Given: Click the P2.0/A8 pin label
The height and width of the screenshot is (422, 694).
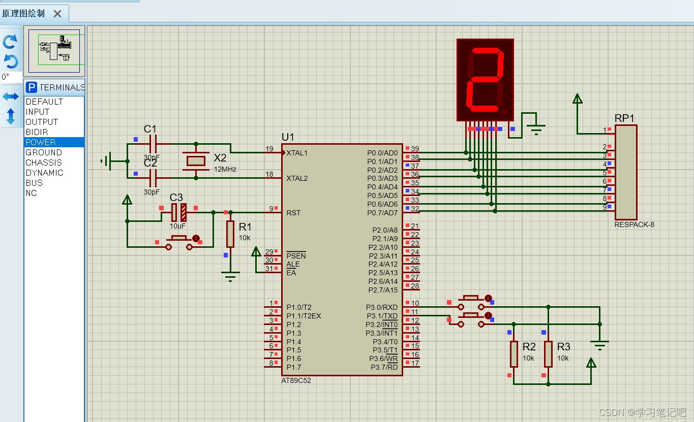Looking at the screenshot, I should tap(385, 230).
